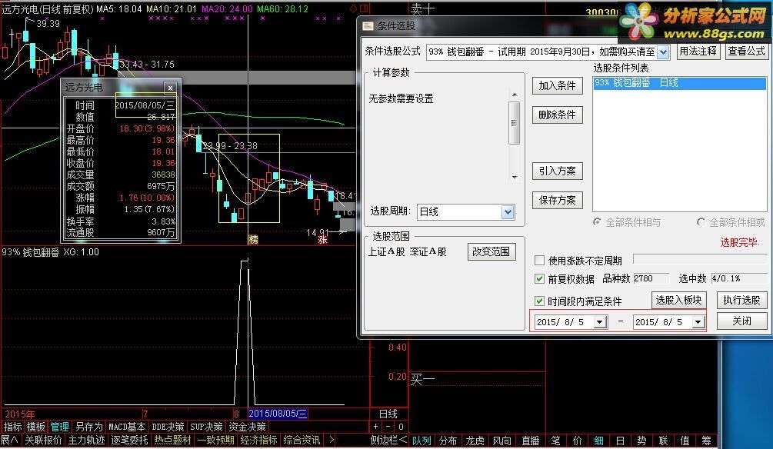Uncheck 时间段内满足条件 checkbox
Image resolution: width=773 pixels, height=449 pixels.
[x=539, y=301]
